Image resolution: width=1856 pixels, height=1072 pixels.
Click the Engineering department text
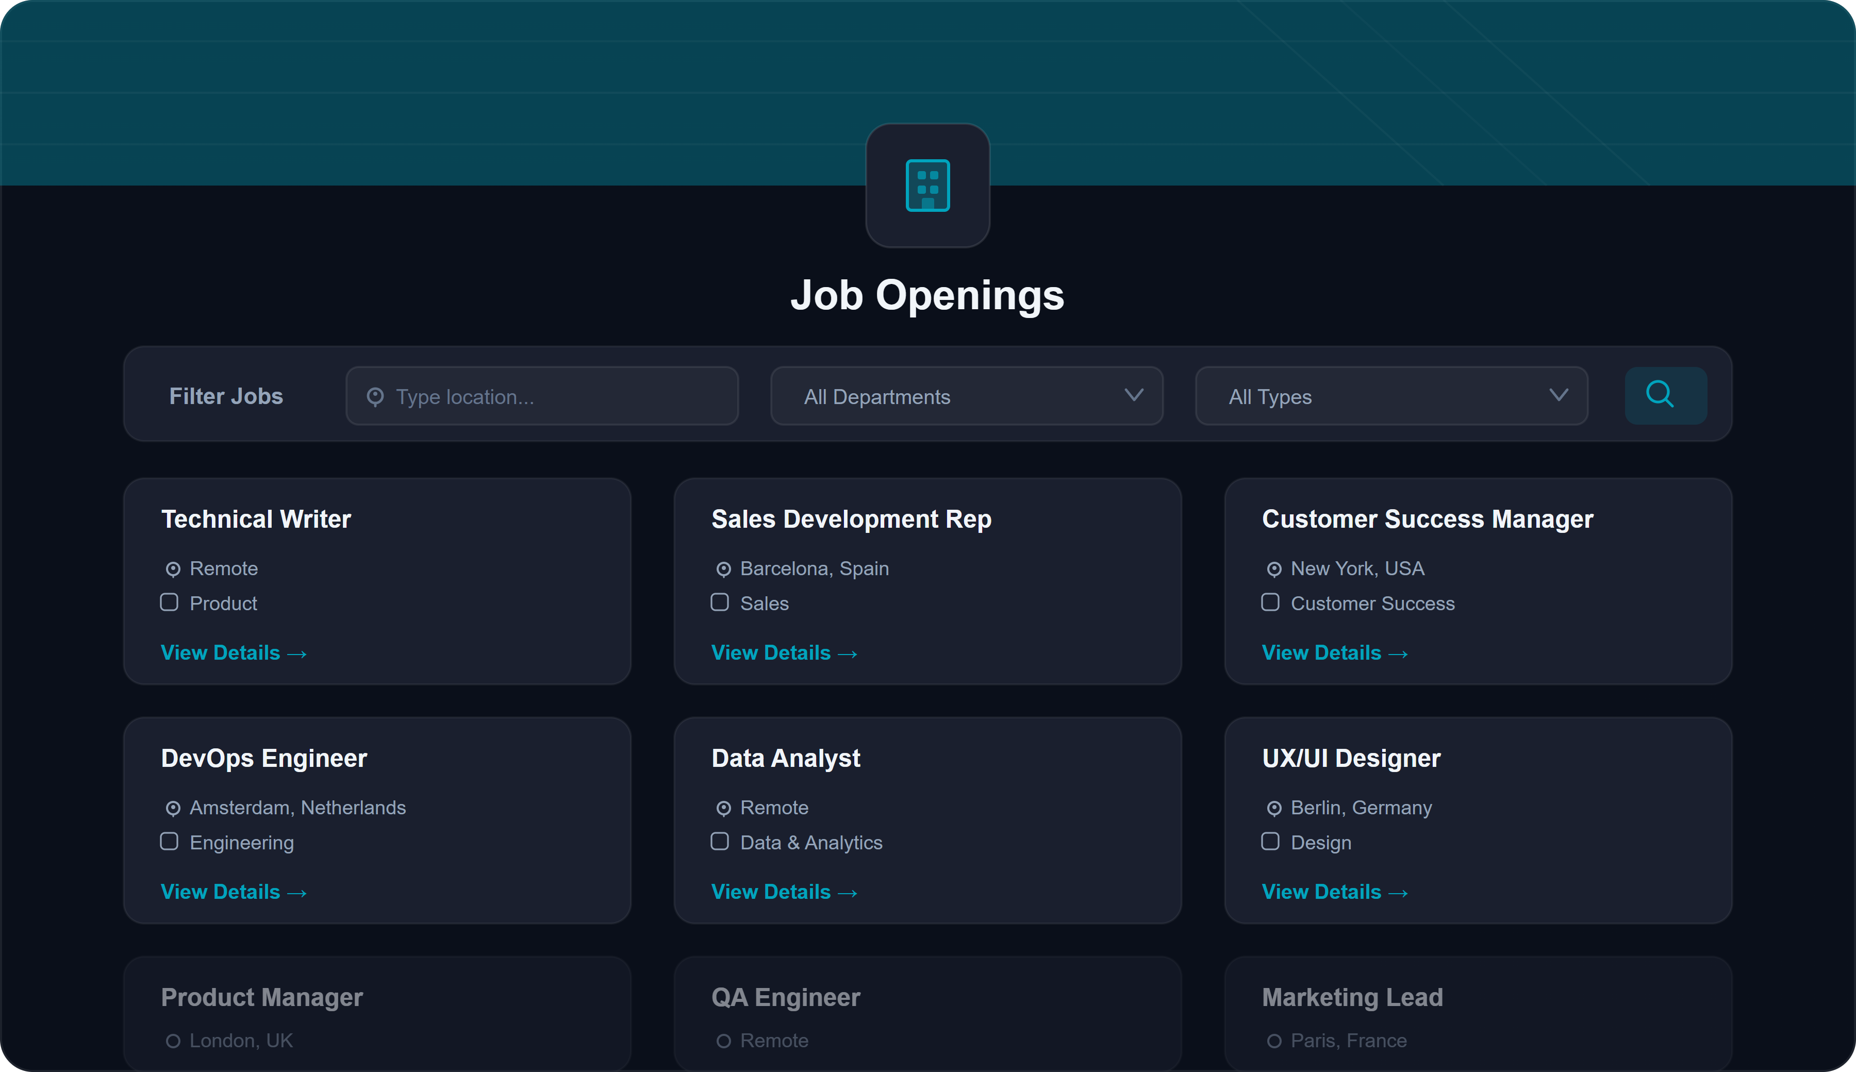pos(242,843)
